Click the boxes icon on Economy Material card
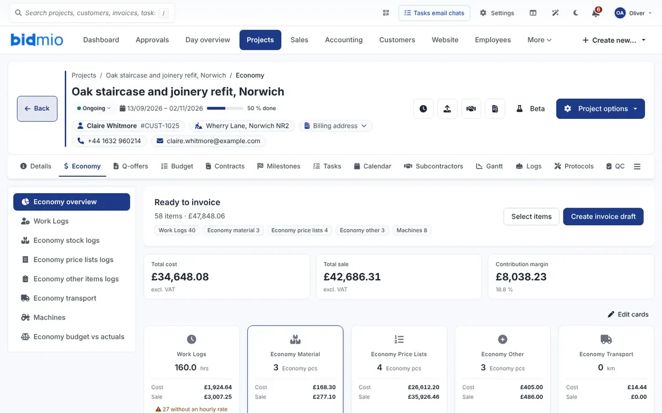The height and width of the screenshot is (413, 662). pyautogui.click(x=295, y=339)
